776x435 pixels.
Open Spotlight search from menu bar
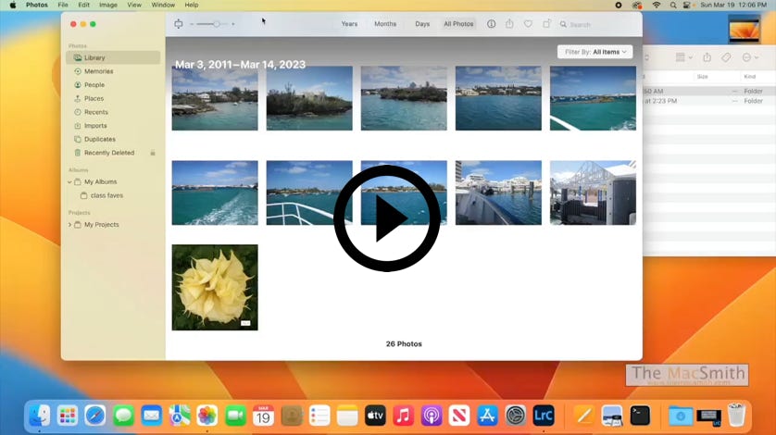[x=672, y=5]
